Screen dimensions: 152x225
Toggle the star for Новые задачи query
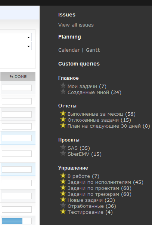pos(63,200)
